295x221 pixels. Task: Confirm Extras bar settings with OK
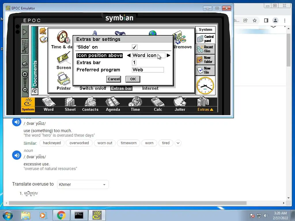[x=133, y=79]
